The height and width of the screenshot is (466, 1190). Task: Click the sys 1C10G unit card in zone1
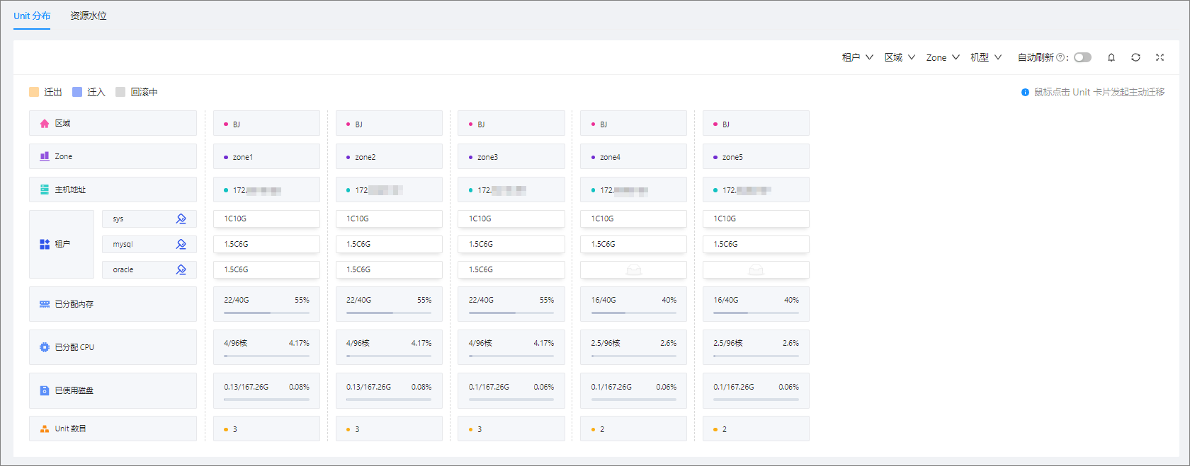pos(266,219)
